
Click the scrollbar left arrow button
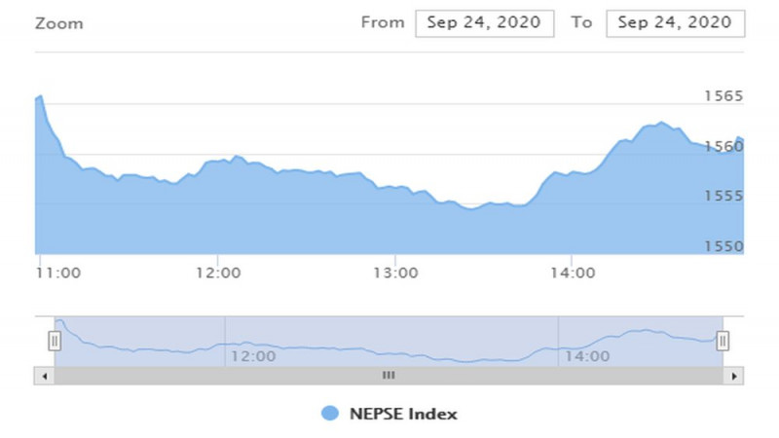point(44,376)
